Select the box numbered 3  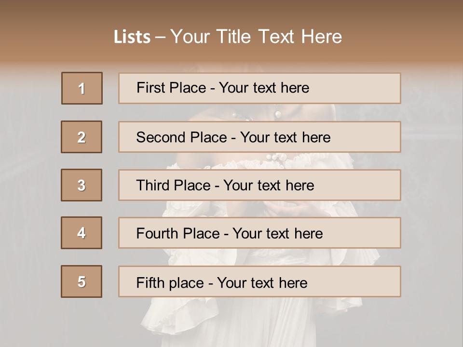tap(82, 185)
